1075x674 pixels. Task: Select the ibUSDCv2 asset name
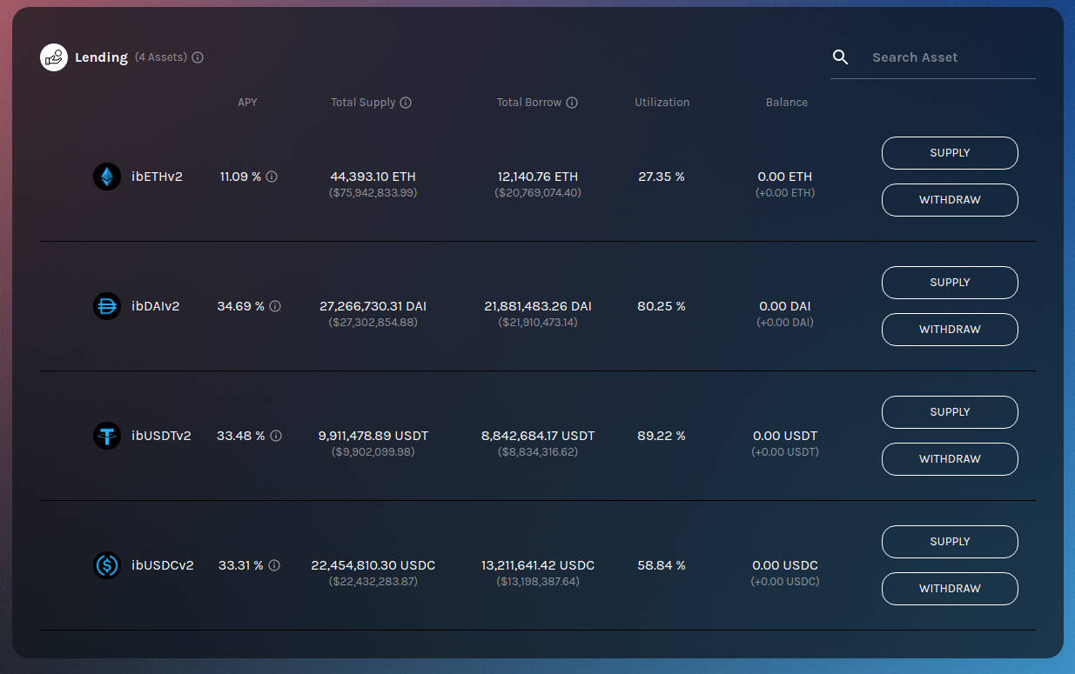point(163,565)
